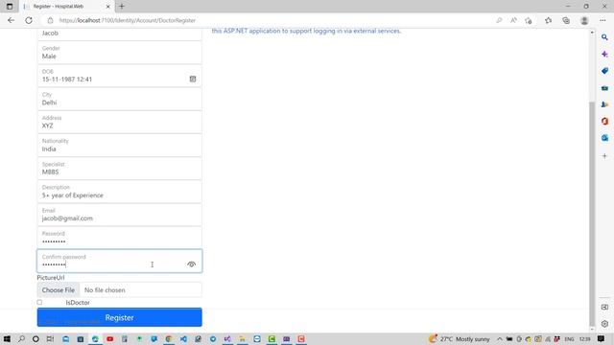Open browser profile avatar

(x=584, y=20)
